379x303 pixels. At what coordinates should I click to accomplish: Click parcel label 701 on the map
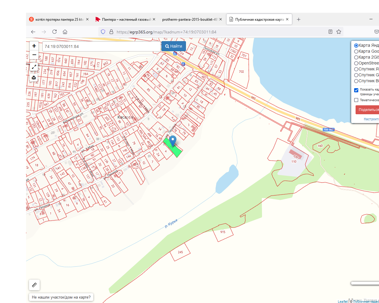(x=244, y=55)
